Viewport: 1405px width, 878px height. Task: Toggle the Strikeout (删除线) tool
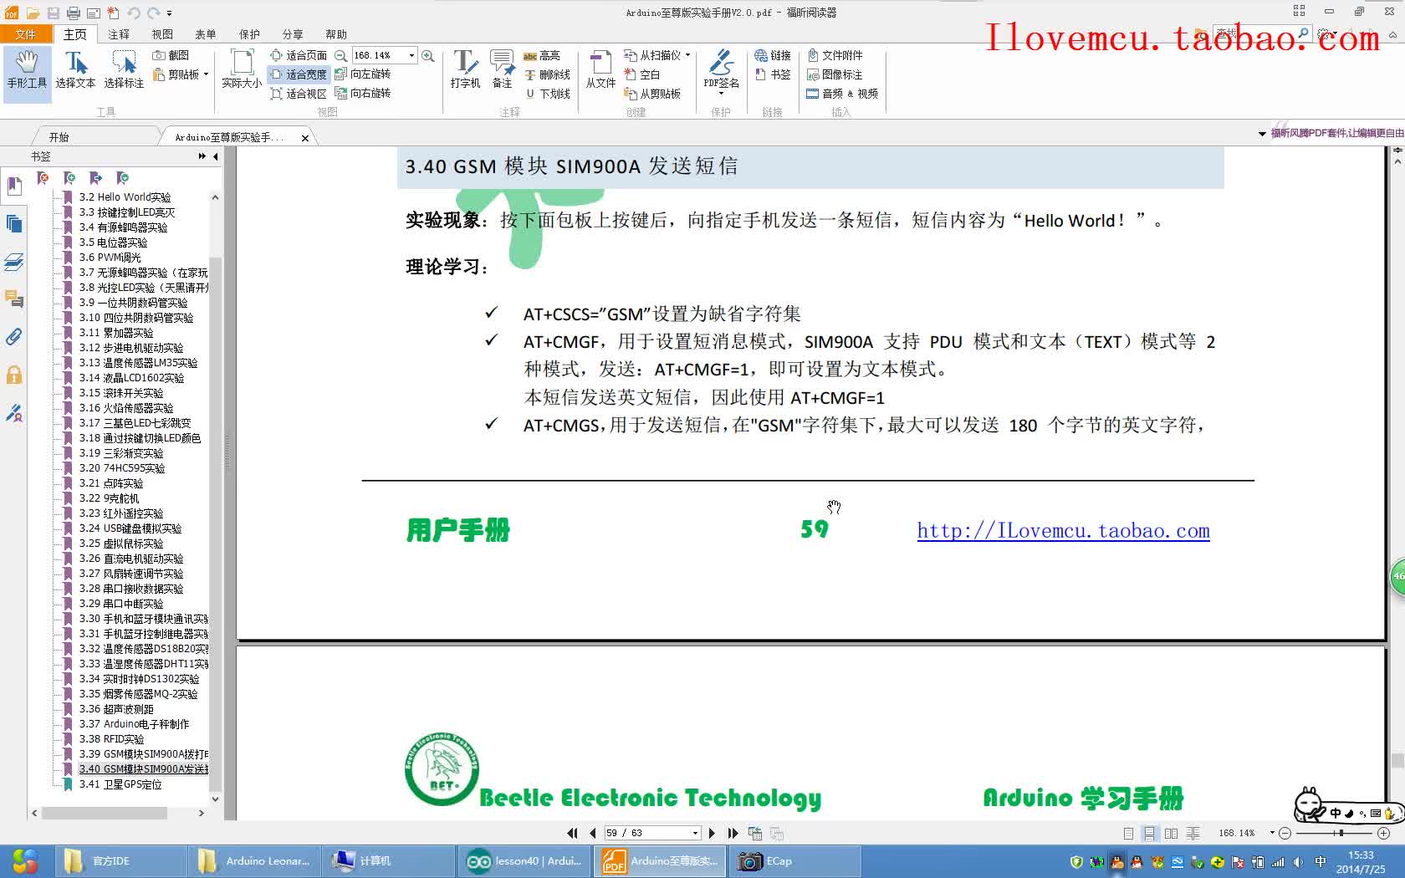(548, 74)
